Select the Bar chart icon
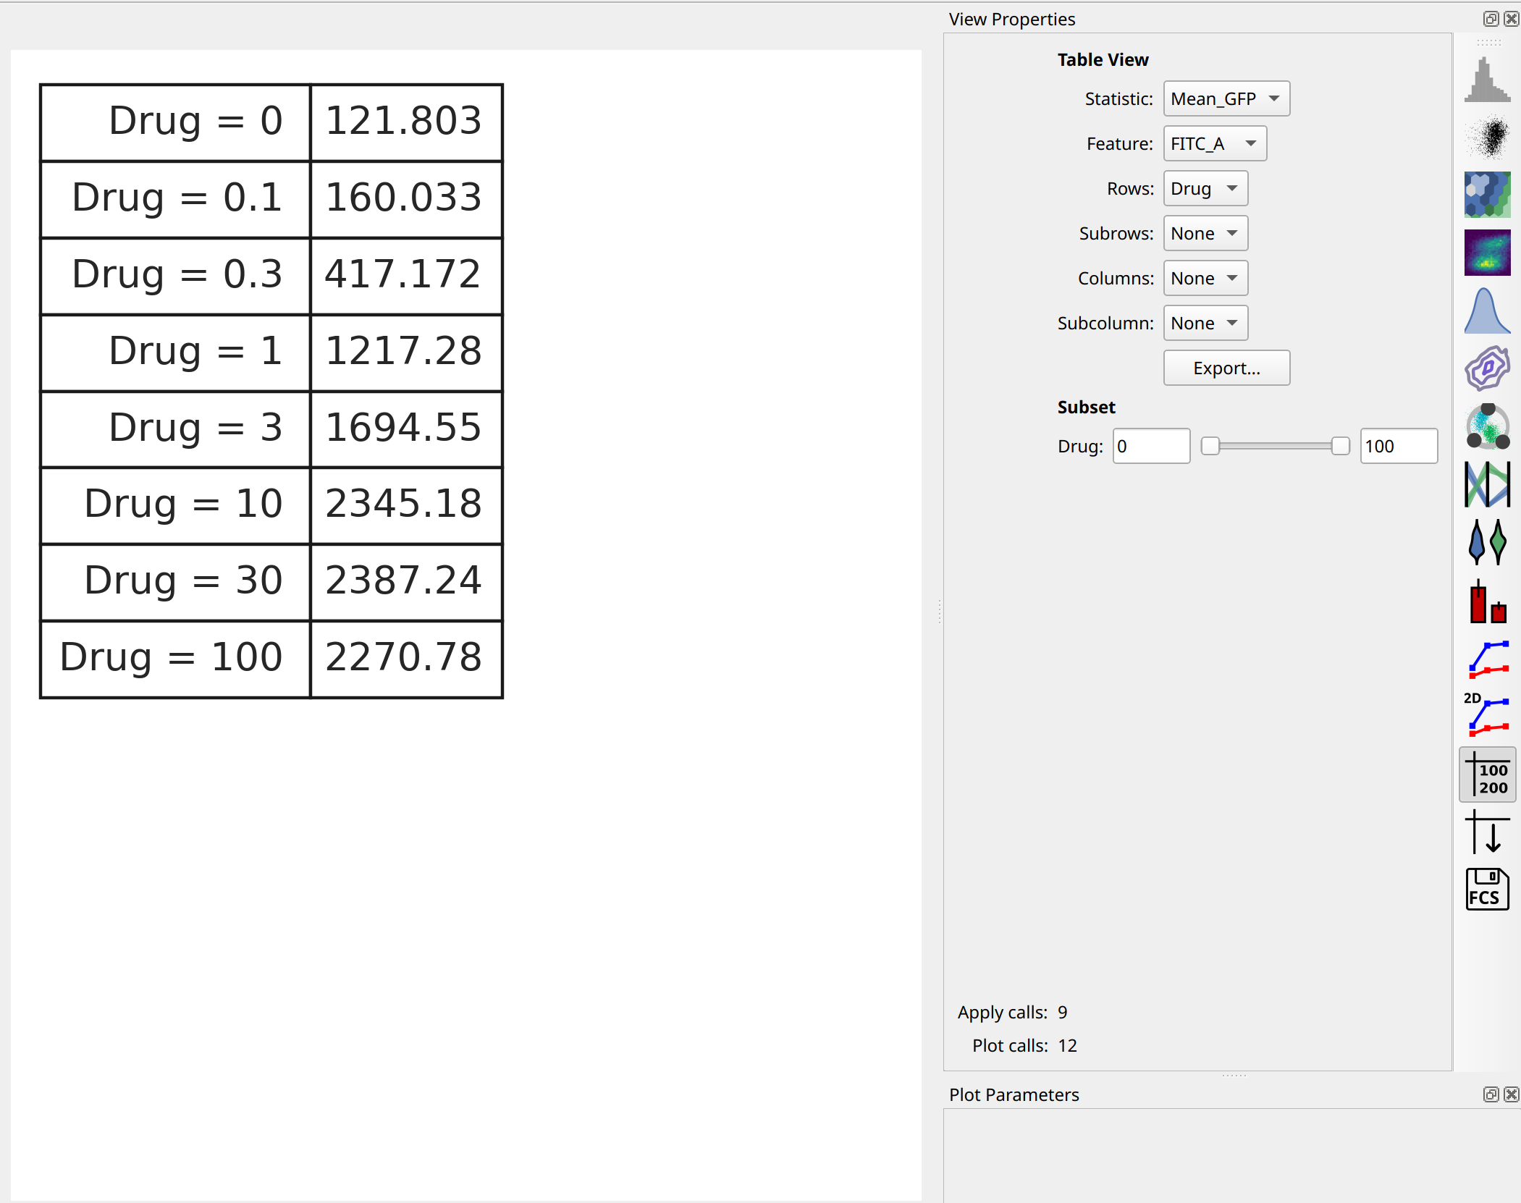This screenshot has height=1203, width=1521. [1487, 600]
